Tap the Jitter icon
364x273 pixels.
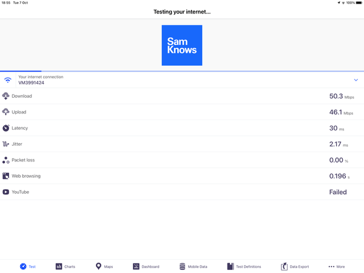pyautogui.click(x=6, y=144)
